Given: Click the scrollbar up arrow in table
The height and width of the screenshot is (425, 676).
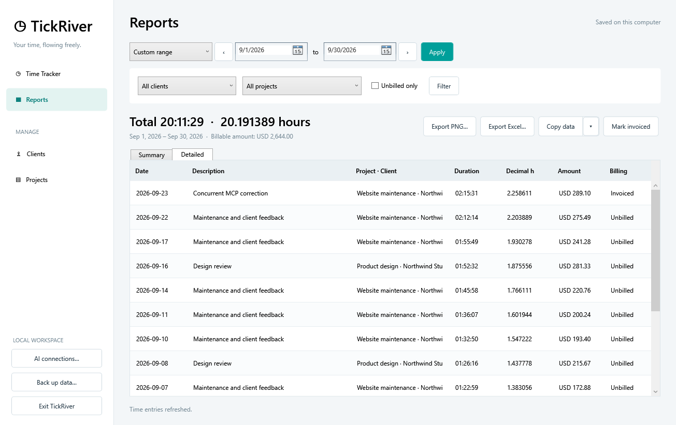Looking at the screenshot, I should point(656,186).
